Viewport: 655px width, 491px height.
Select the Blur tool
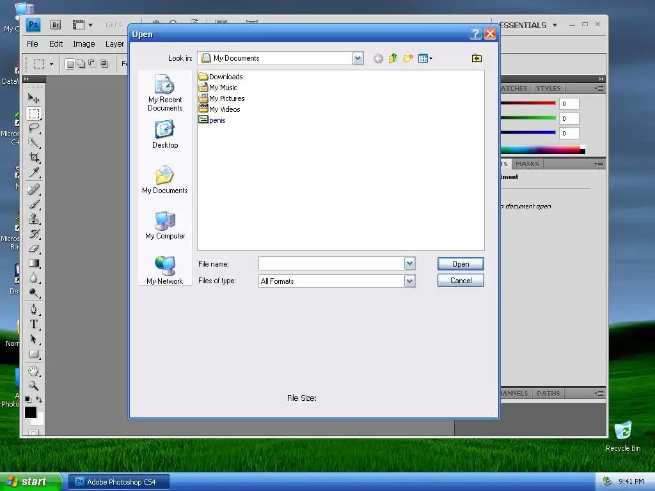[33, 277]
